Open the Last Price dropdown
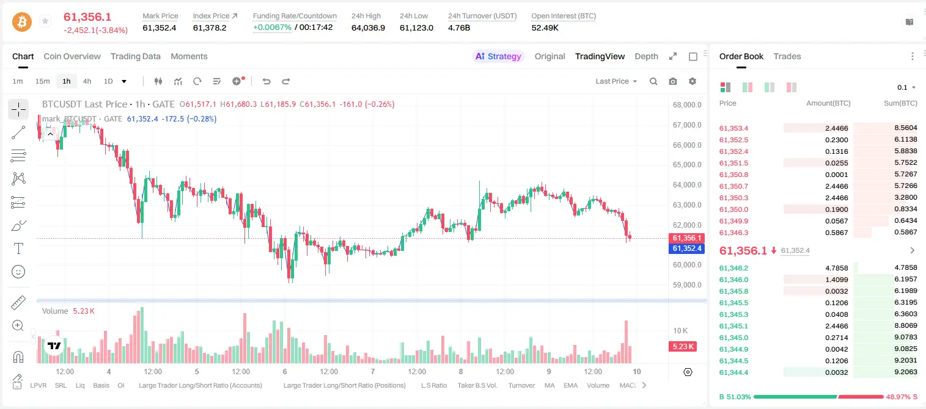The height and width of the screenshot is (409, 926). pyautogui.click(x=616, y=81)
